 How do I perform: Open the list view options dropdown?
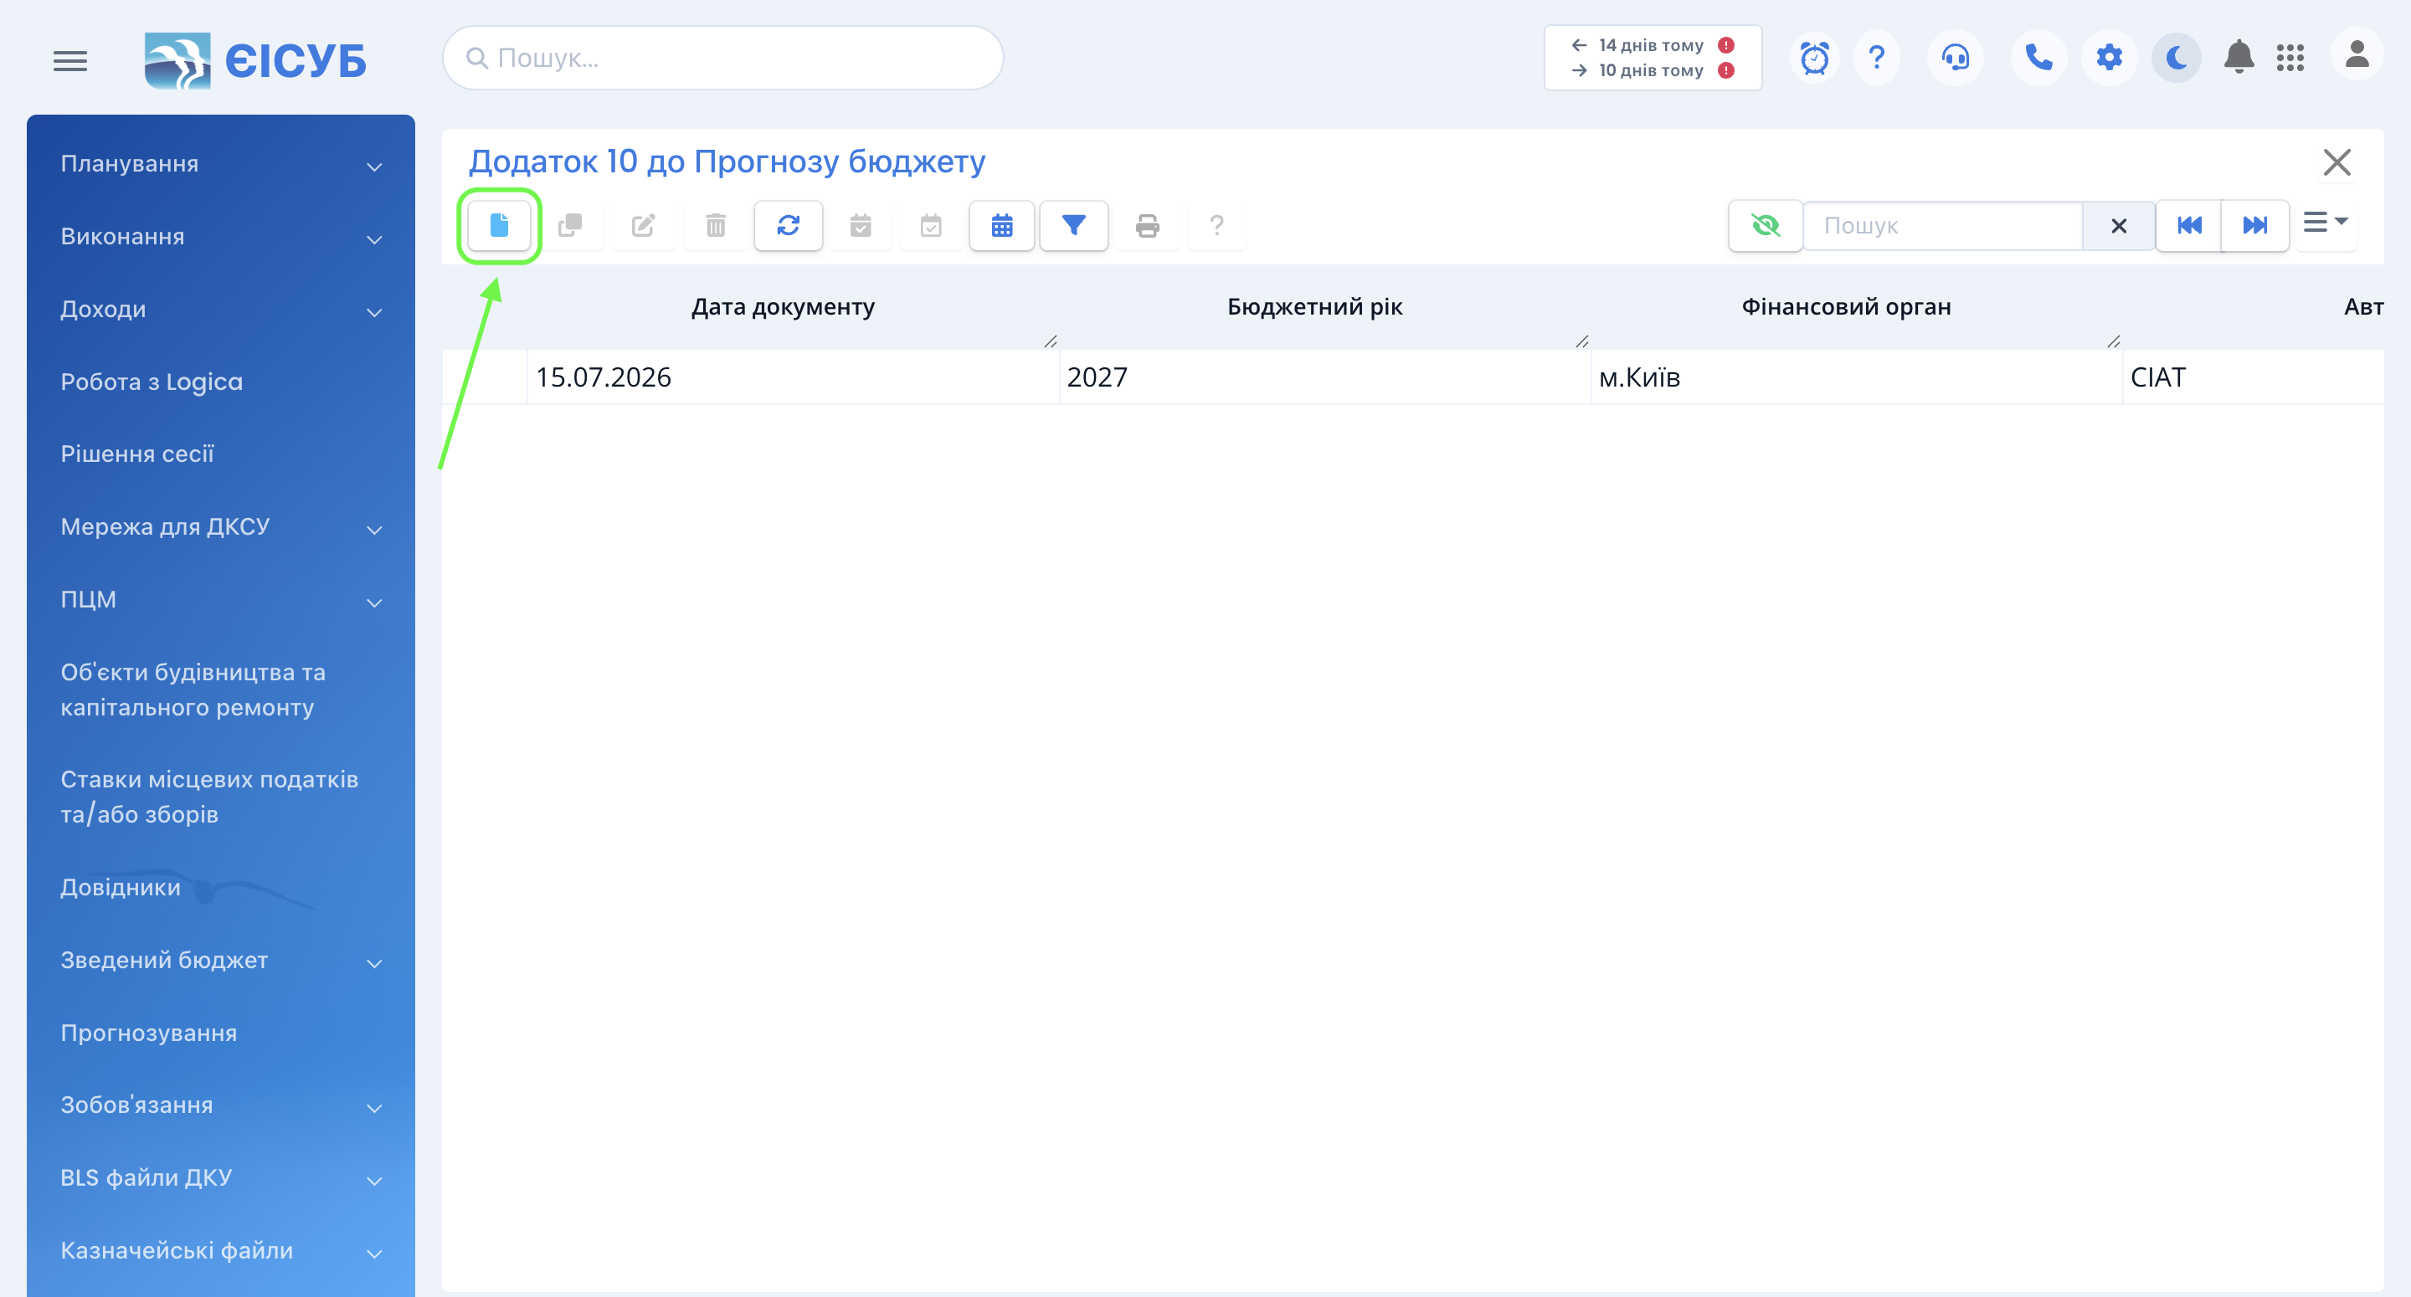2325,223
